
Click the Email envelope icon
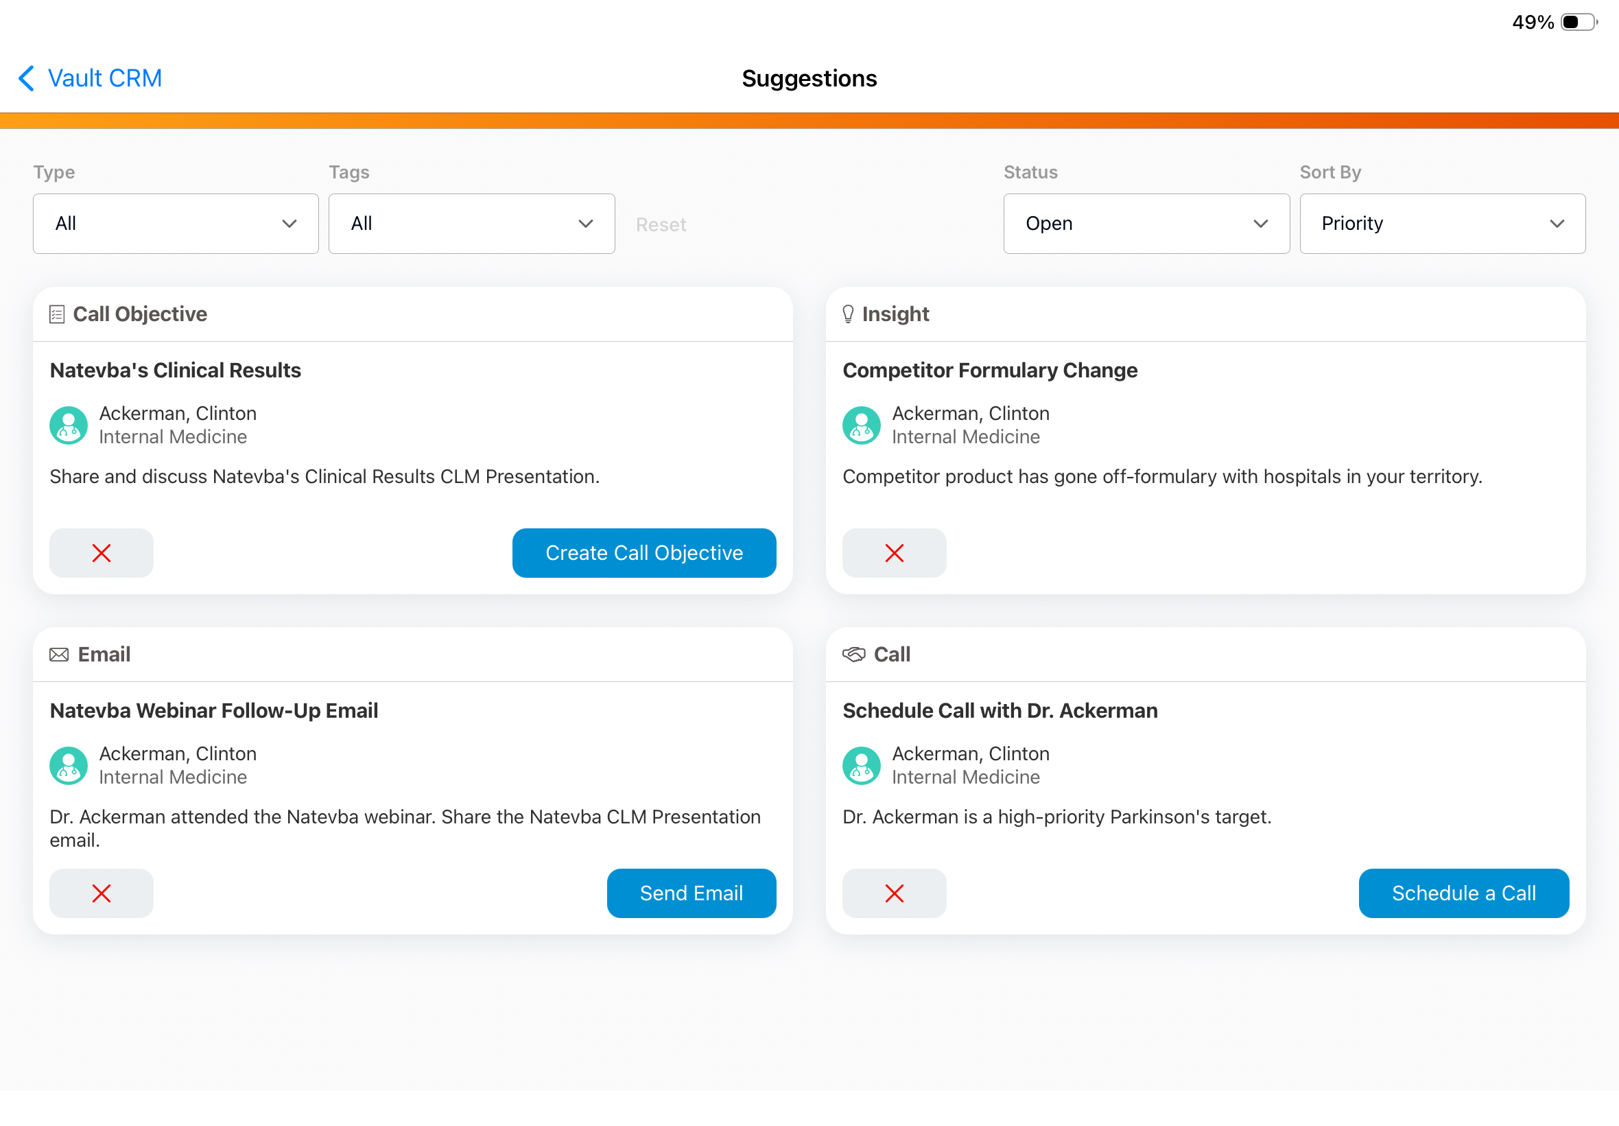click(59, 655)
